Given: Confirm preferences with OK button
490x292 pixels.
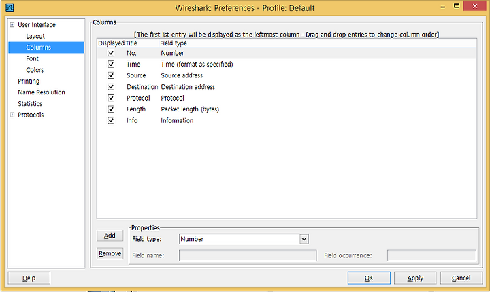Looking at the screenshot, I should tap(369, 278).
